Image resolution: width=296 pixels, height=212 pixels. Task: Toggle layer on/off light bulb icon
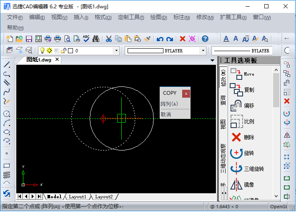(42, 50)
